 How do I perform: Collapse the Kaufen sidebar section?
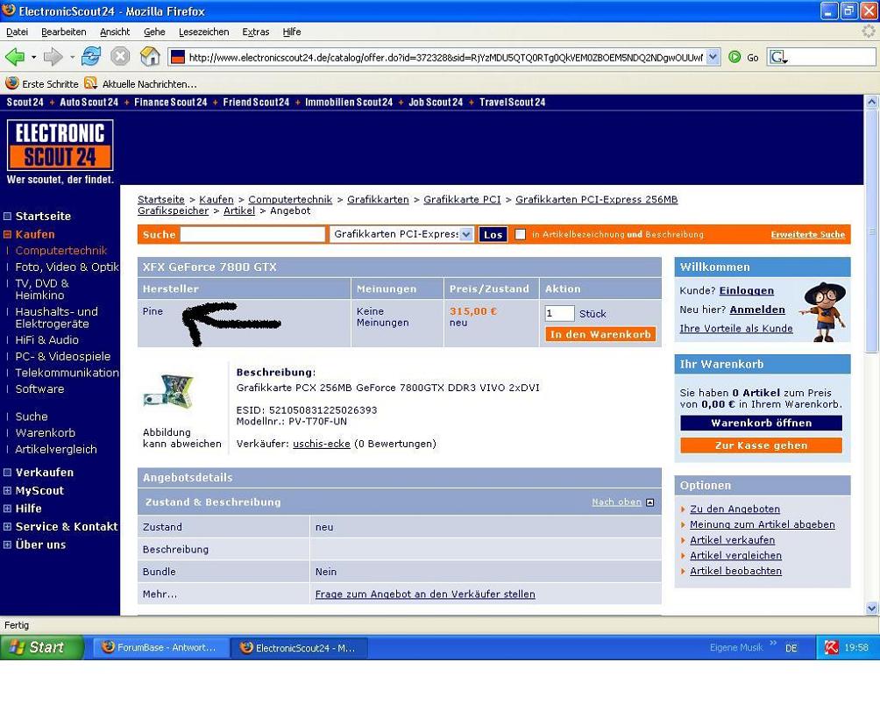point(7,235)
